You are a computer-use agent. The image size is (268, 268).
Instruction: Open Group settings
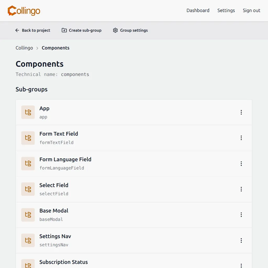(130, 30)
